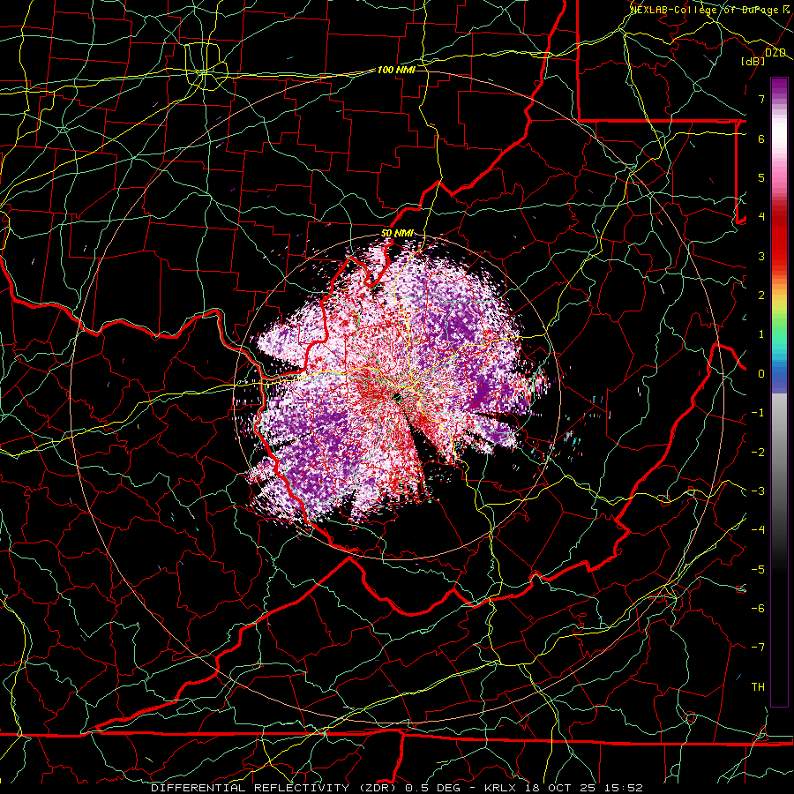Click the purple top of the color bar
Screen dimensions: 794x794
(779, 86)
